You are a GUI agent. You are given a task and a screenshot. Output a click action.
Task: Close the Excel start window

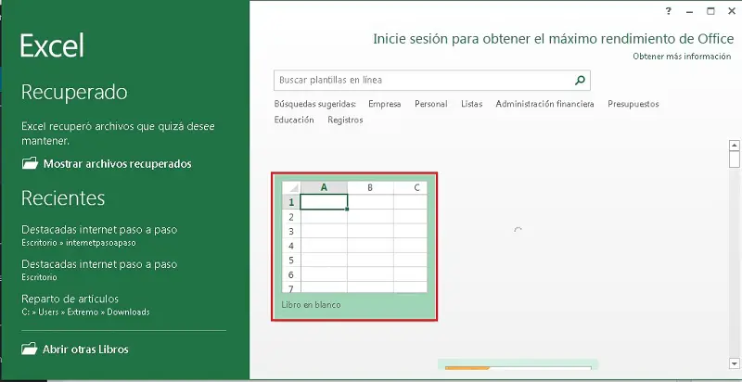pos(732,11)
